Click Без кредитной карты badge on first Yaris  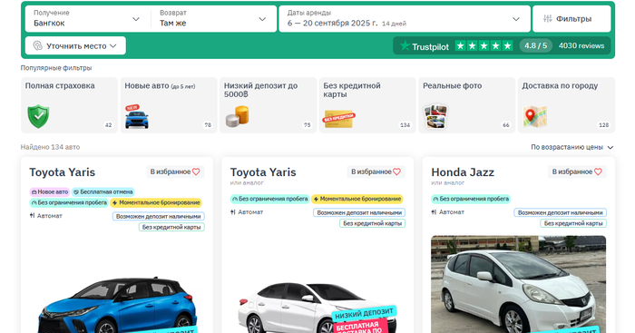[171, 227]
